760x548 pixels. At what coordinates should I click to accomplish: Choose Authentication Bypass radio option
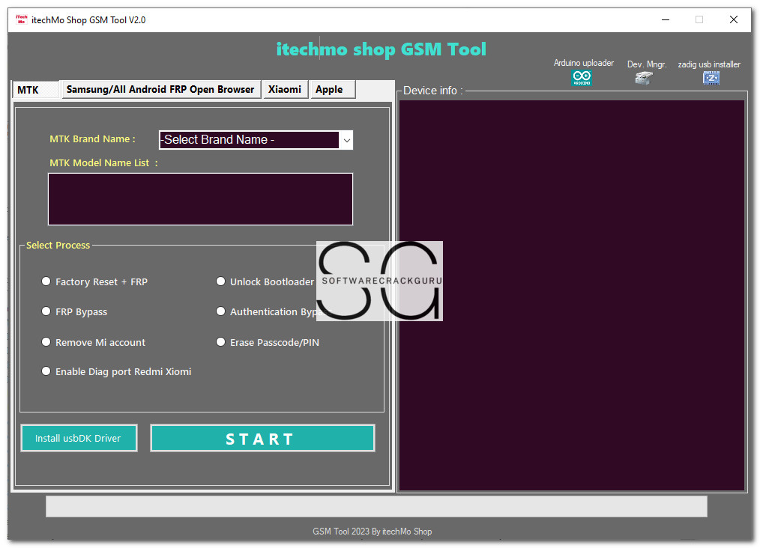220,311
